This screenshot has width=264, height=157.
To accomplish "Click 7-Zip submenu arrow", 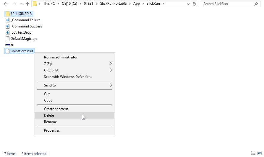I will [x=111, y=64].
